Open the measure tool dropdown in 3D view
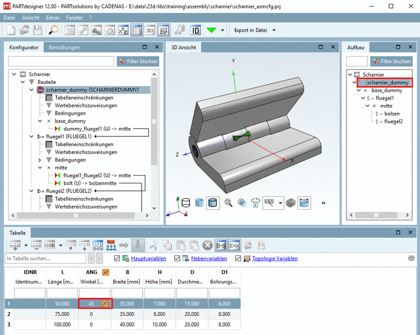The image size is (420, 335). coord(281,203)
